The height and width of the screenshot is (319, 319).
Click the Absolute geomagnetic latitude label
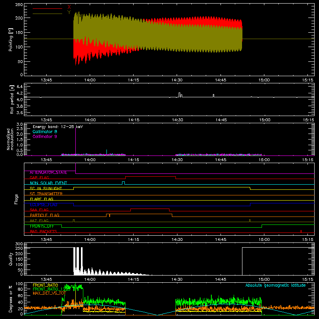tap(276, 285)
